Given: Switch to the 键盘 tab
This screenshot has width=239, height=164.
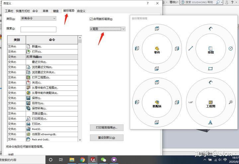Looking at the screenshot, I should [56, 11].
